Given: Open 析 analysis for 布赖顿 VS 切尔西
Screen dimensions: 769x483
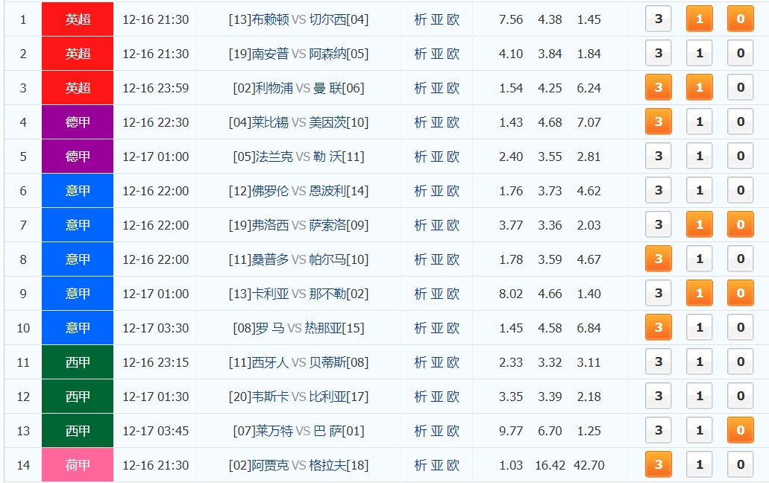Looking at the screenshot, I should (420, 19).
